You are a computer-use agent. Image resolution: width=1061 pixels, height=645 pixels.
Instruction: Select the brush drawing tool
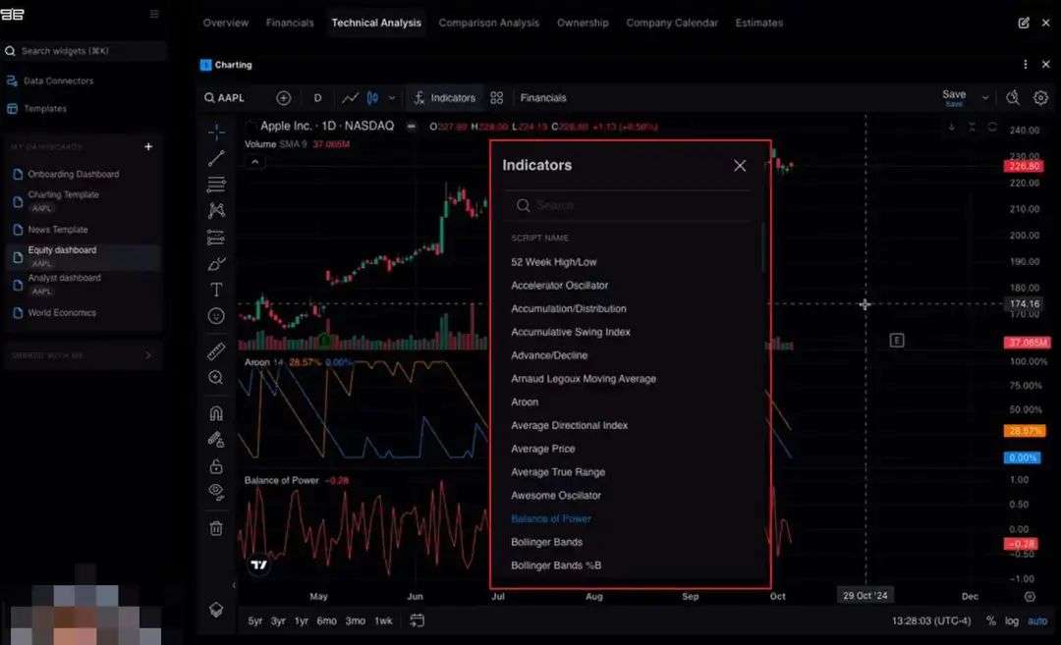click(x=216, y=264)
